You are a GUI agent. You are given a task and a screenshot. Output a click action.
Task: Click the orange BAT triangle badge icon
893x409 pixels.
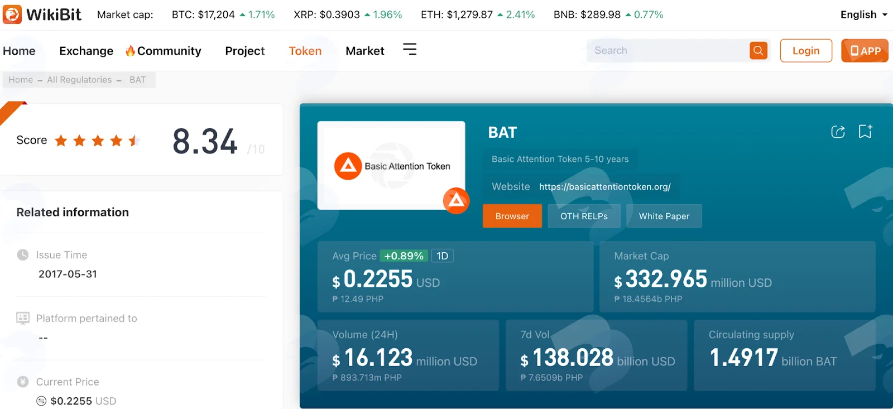(x=456, y=201)
